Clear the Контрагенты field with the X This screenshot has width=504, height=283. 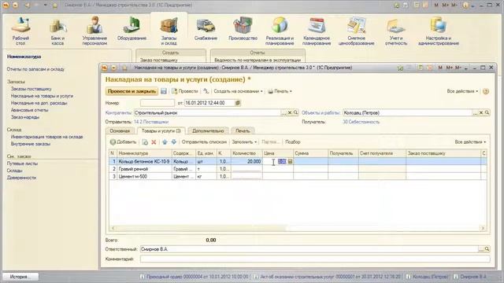click(x=290, y=112)
